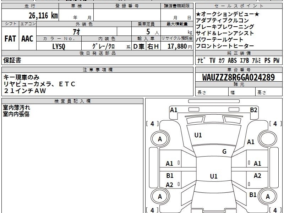Select the AAC air-conditioner value
The image size is (284, 213).
(27, 39)
